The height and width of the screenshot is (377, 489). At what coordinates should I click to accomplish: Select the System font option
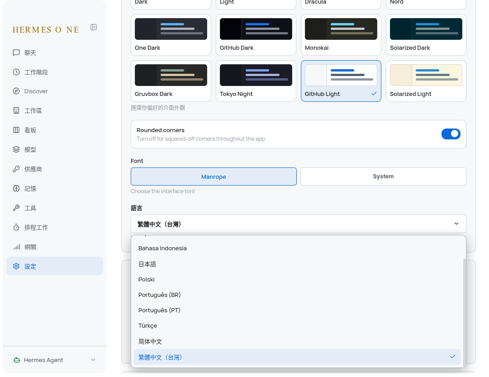(383, 177)
